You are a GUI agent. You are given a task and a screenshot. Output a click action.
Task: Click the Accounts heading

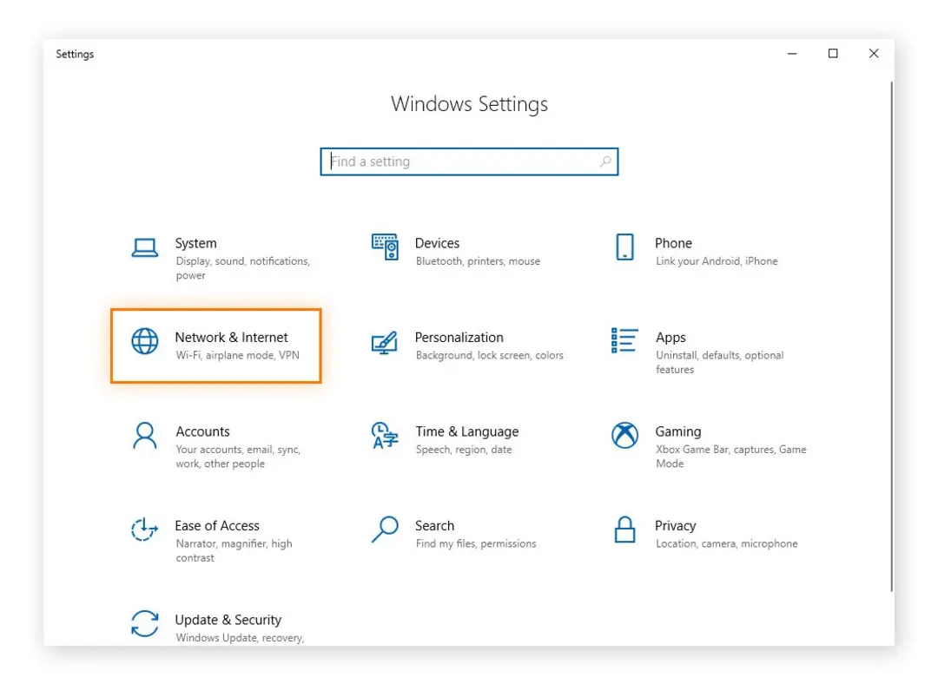coord(202,431)
